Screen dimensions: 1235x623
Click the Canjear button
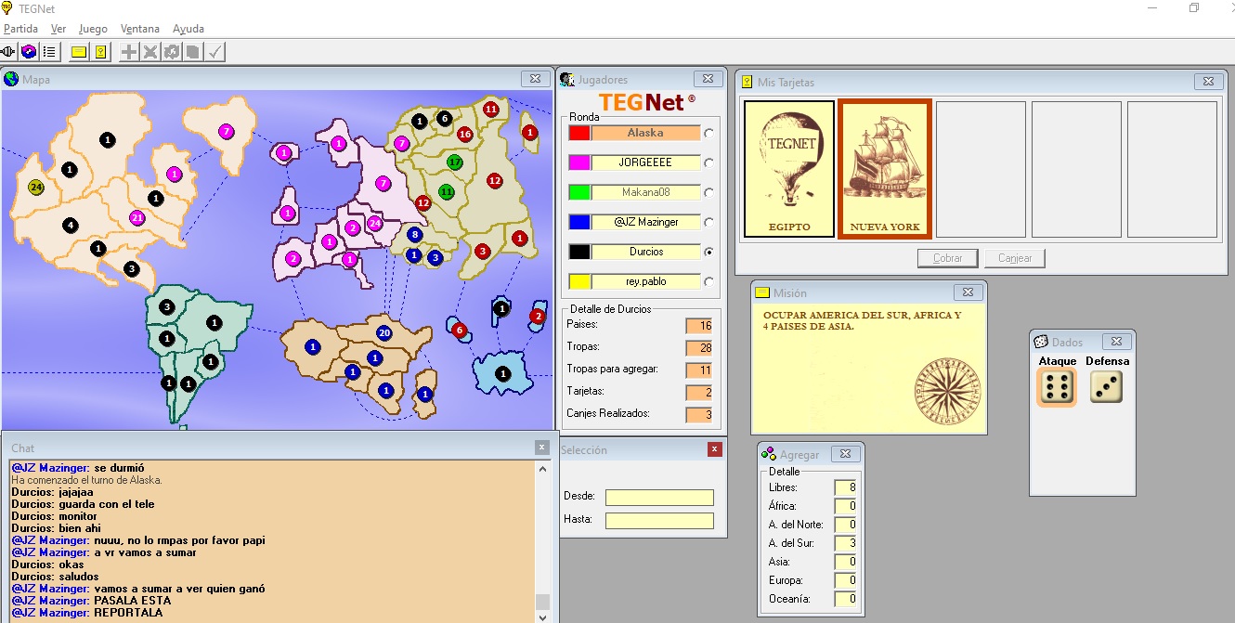[1015, 258]
